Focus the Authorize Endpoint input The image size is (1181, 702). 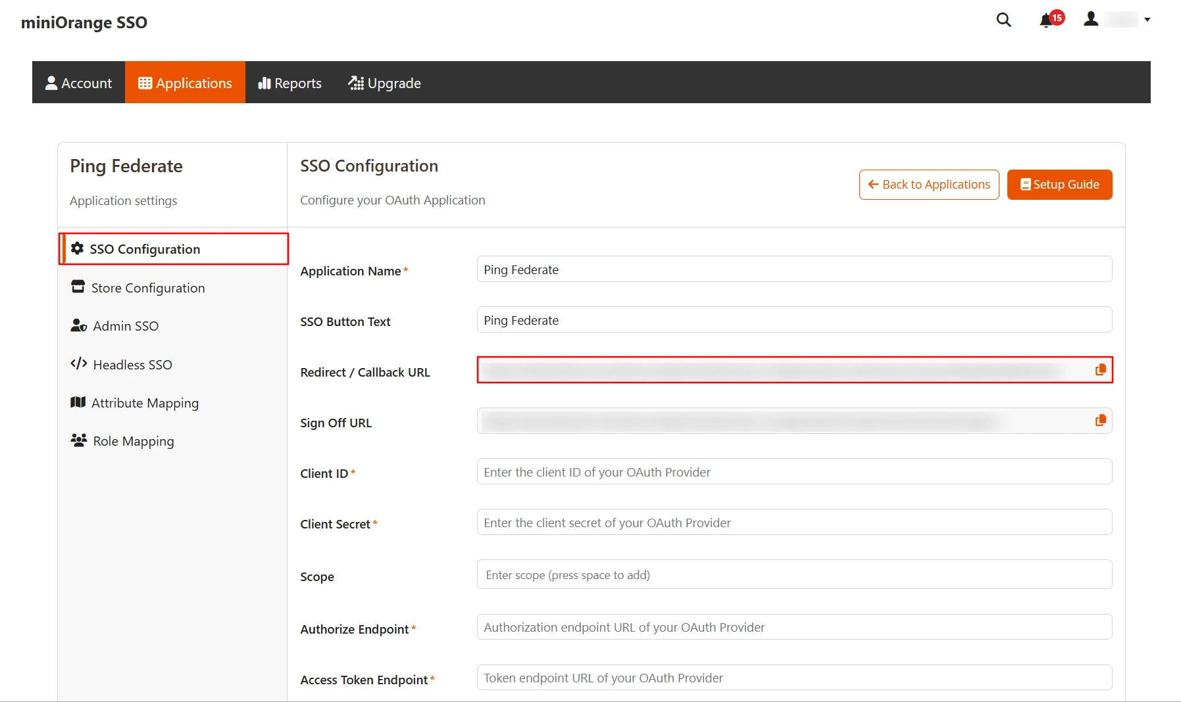coord(794,627)
